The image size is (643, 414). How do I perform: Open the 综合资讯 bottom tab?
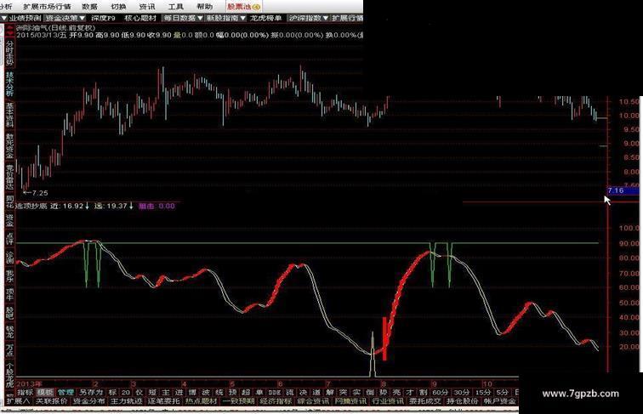[x=313, y=401]
